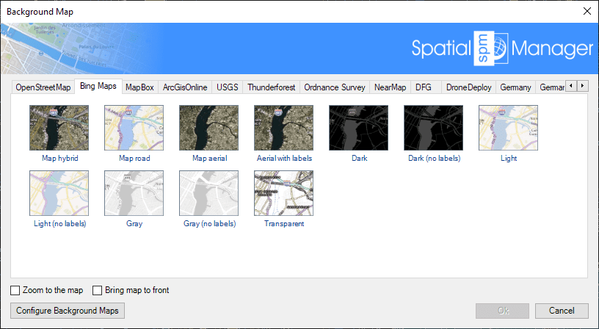Switch to the USGS tab
599x329 pixels.
click(228, 87)
